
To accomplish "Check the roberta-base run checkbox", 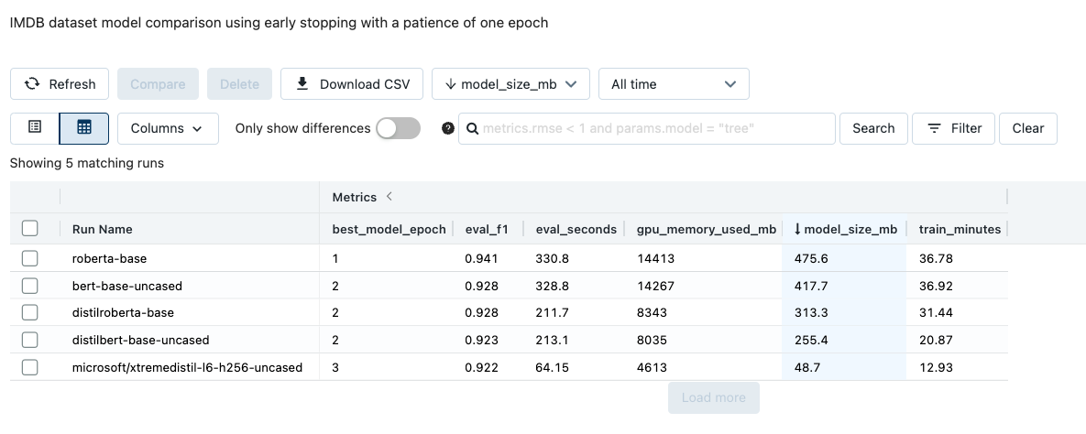I will pyautogui.click(x=29, y=258).
